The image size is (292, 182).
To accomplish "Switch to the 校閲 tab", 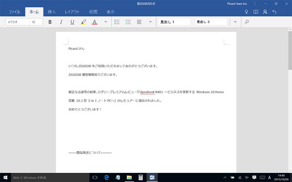I will [93, 12].
